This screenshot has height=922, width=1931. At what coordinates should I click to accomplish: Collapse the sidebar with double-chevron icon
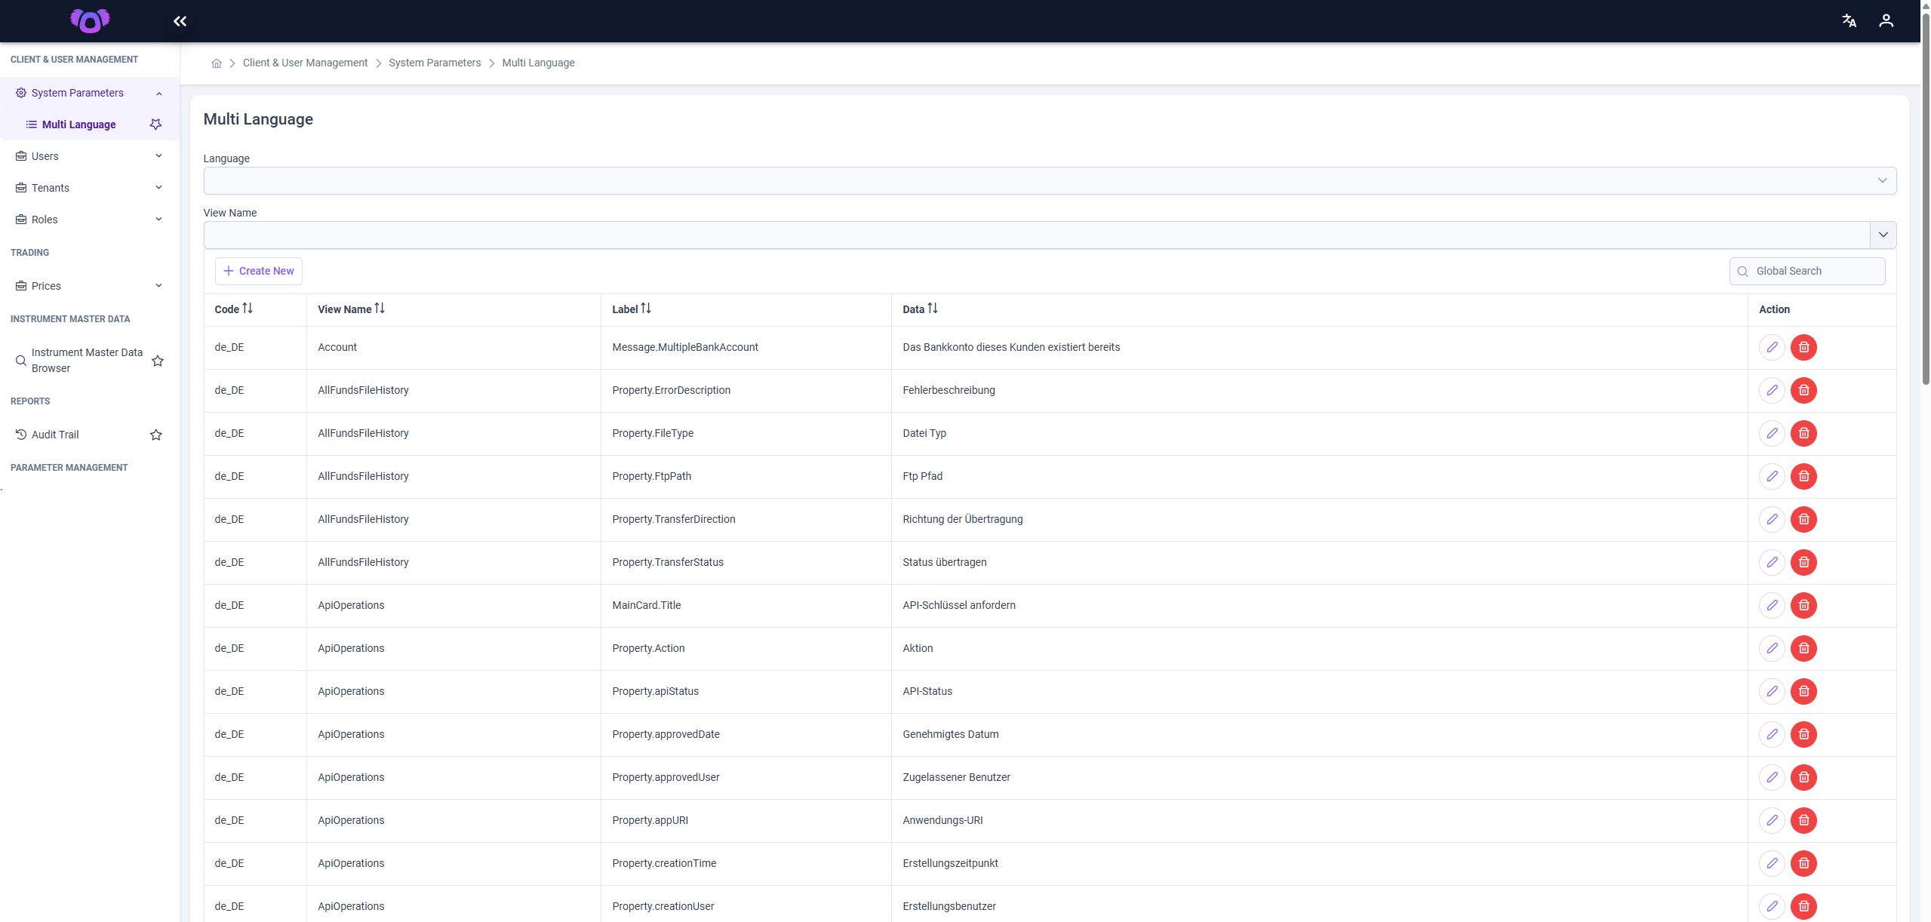point(180,21)
